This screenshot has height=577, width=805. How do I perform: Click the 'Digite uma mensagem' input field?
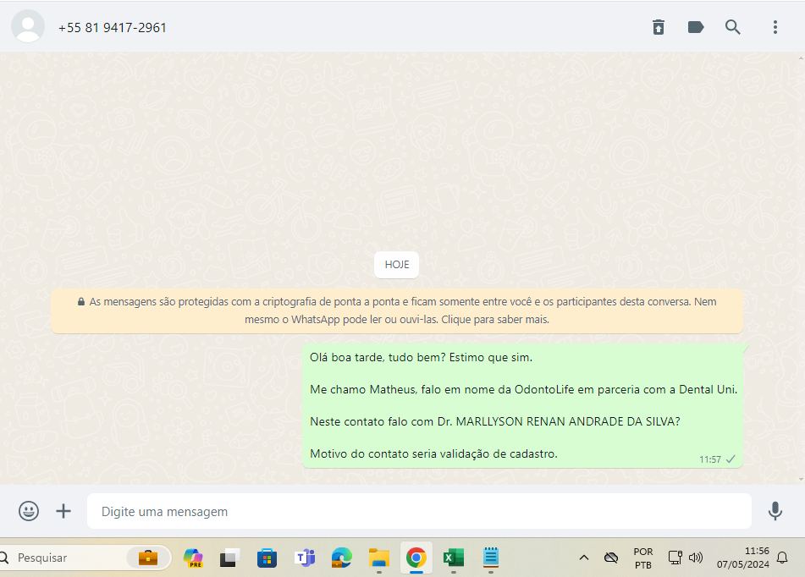(419, 511)
